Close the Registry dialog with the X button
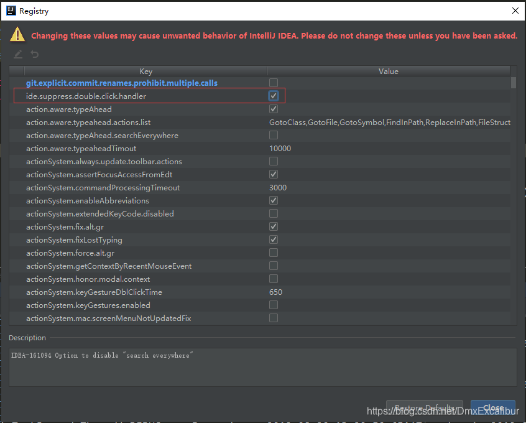This screenshot has height=423, width=526. 515,11
